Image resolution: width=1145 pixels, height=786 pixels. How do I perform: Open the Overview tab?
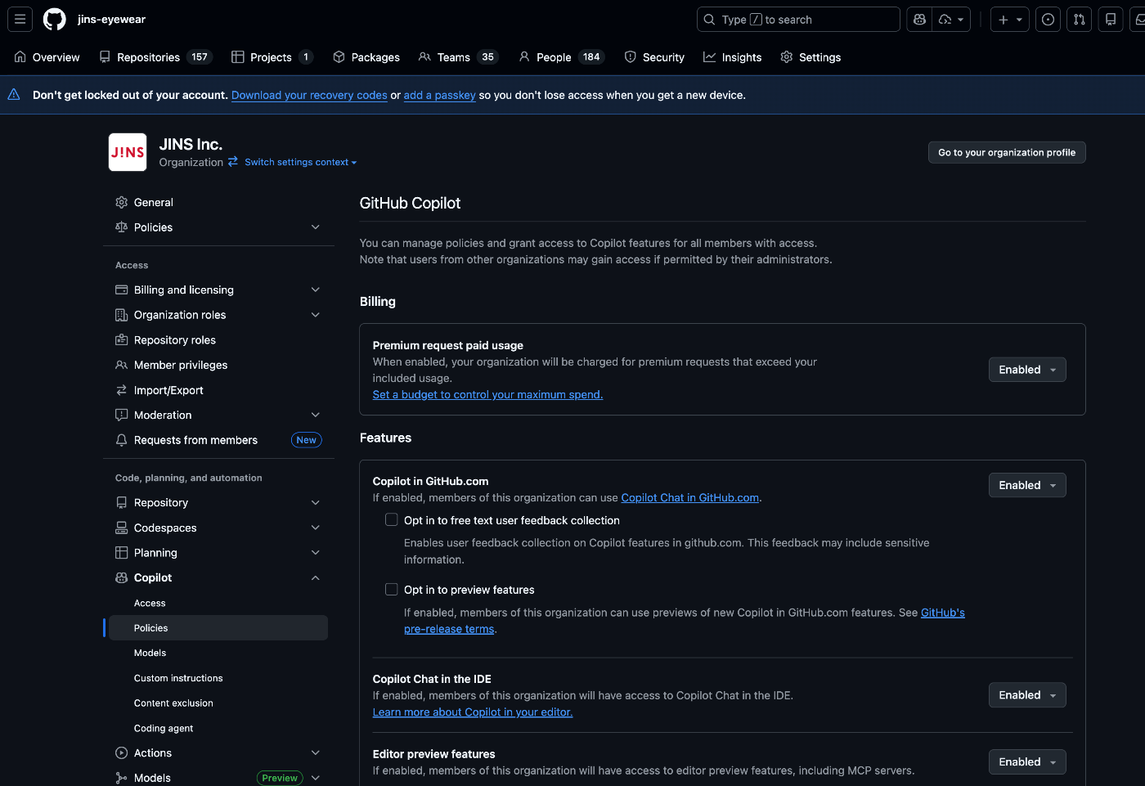[x=47, y=57]
